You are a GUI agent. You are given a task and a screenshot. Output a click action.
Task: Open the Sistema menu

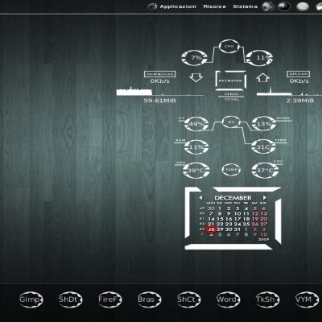pos(245,6)
